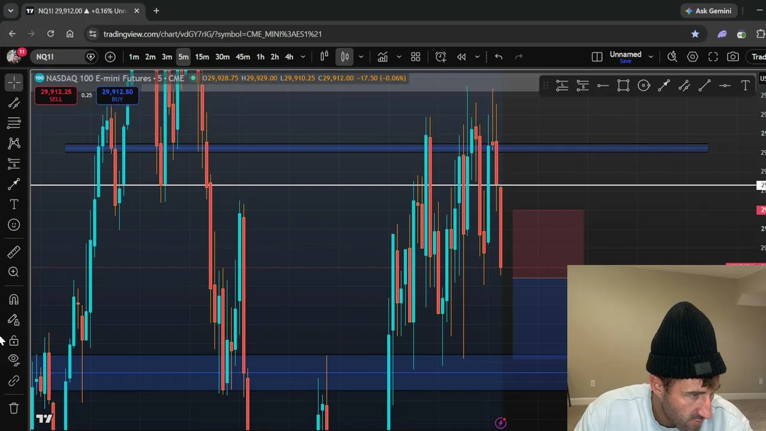766x431 pixels.
Task: Select the Text tool in floating toolbar
Action: tap(745, 86)
